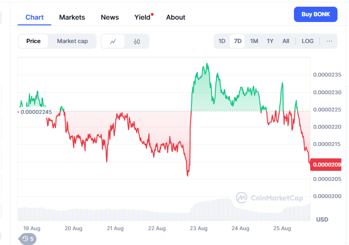The height and width of the screenshot is (245, 349).
Task: Select the Market cap toggle option
Action: 72,41
